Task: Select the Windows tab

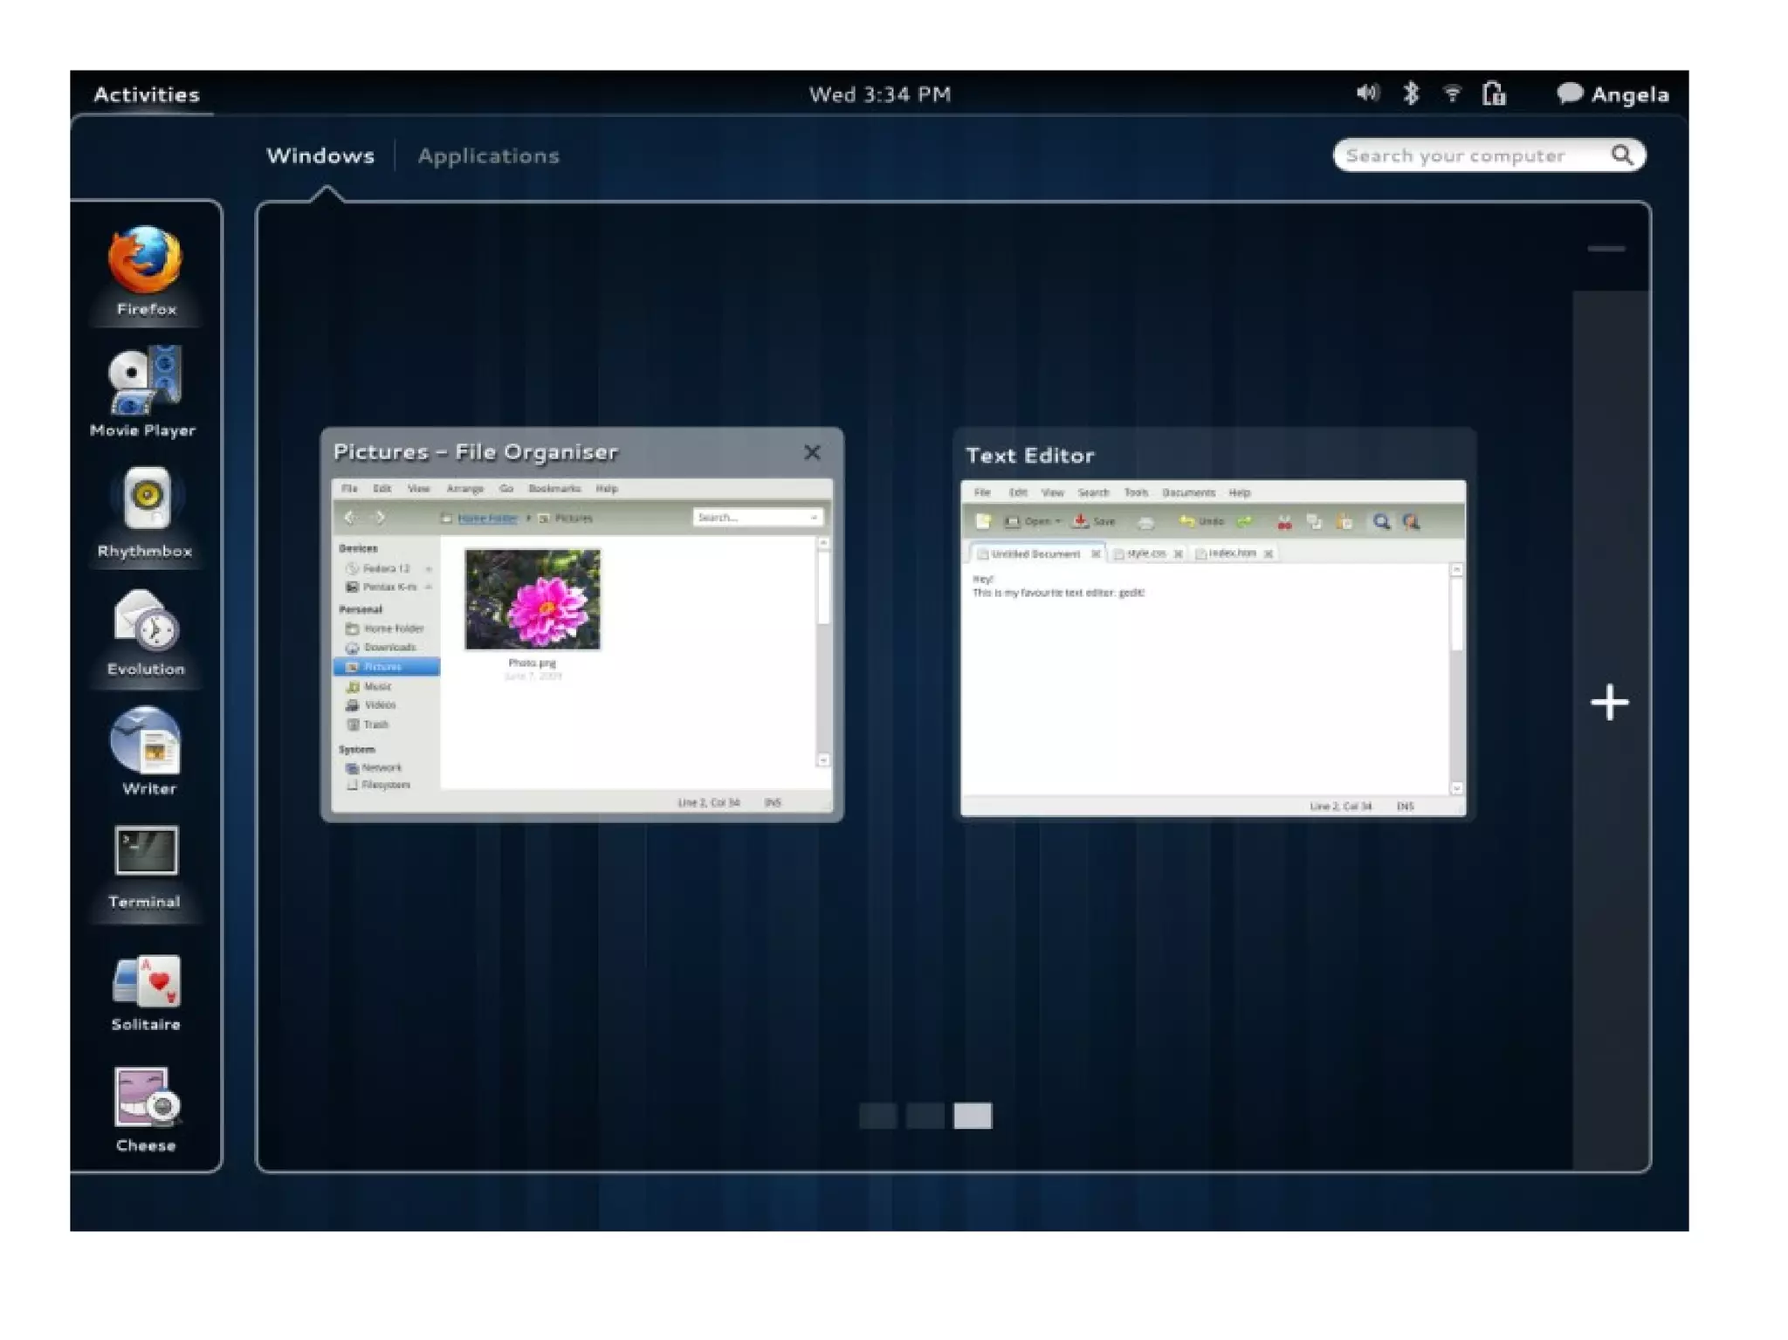Action: (x=320, y=156)
